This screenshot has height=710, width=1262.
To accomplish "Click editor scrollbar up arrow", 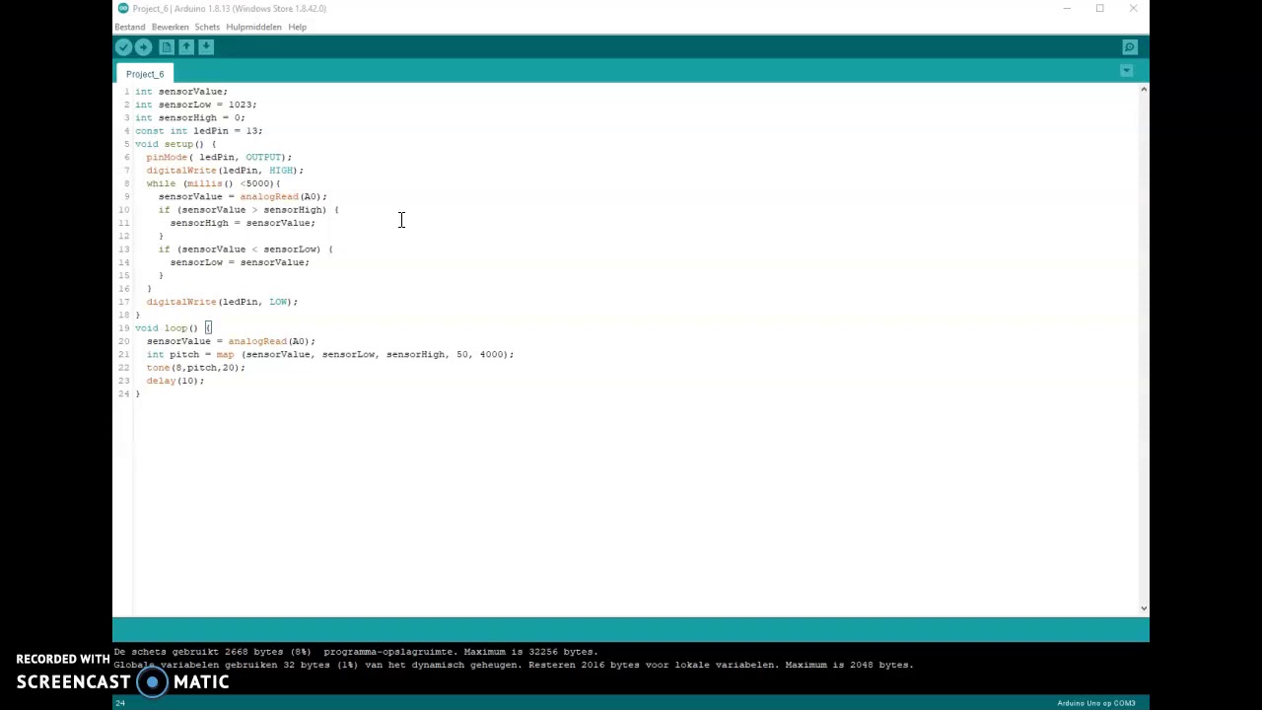I will pos(1144,90).
